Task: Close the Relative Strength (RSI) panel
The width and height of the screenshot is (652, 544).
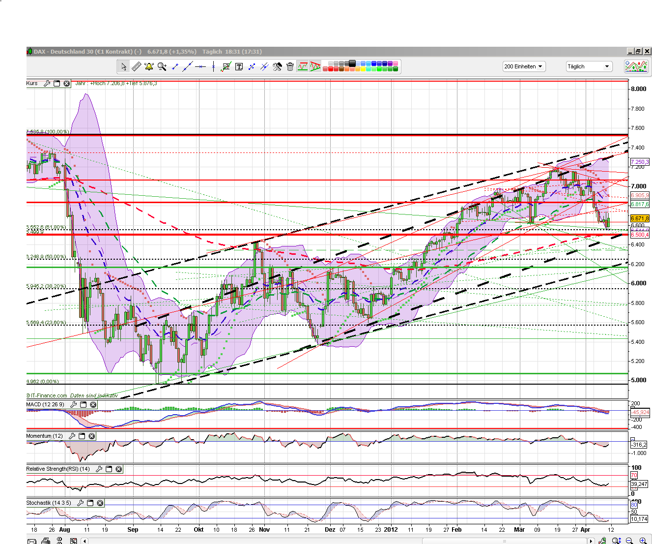Action: tap(118, 469)
